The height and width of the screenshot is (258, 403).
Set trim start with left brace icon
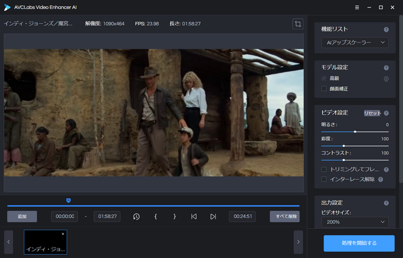[x=155, y=217]
